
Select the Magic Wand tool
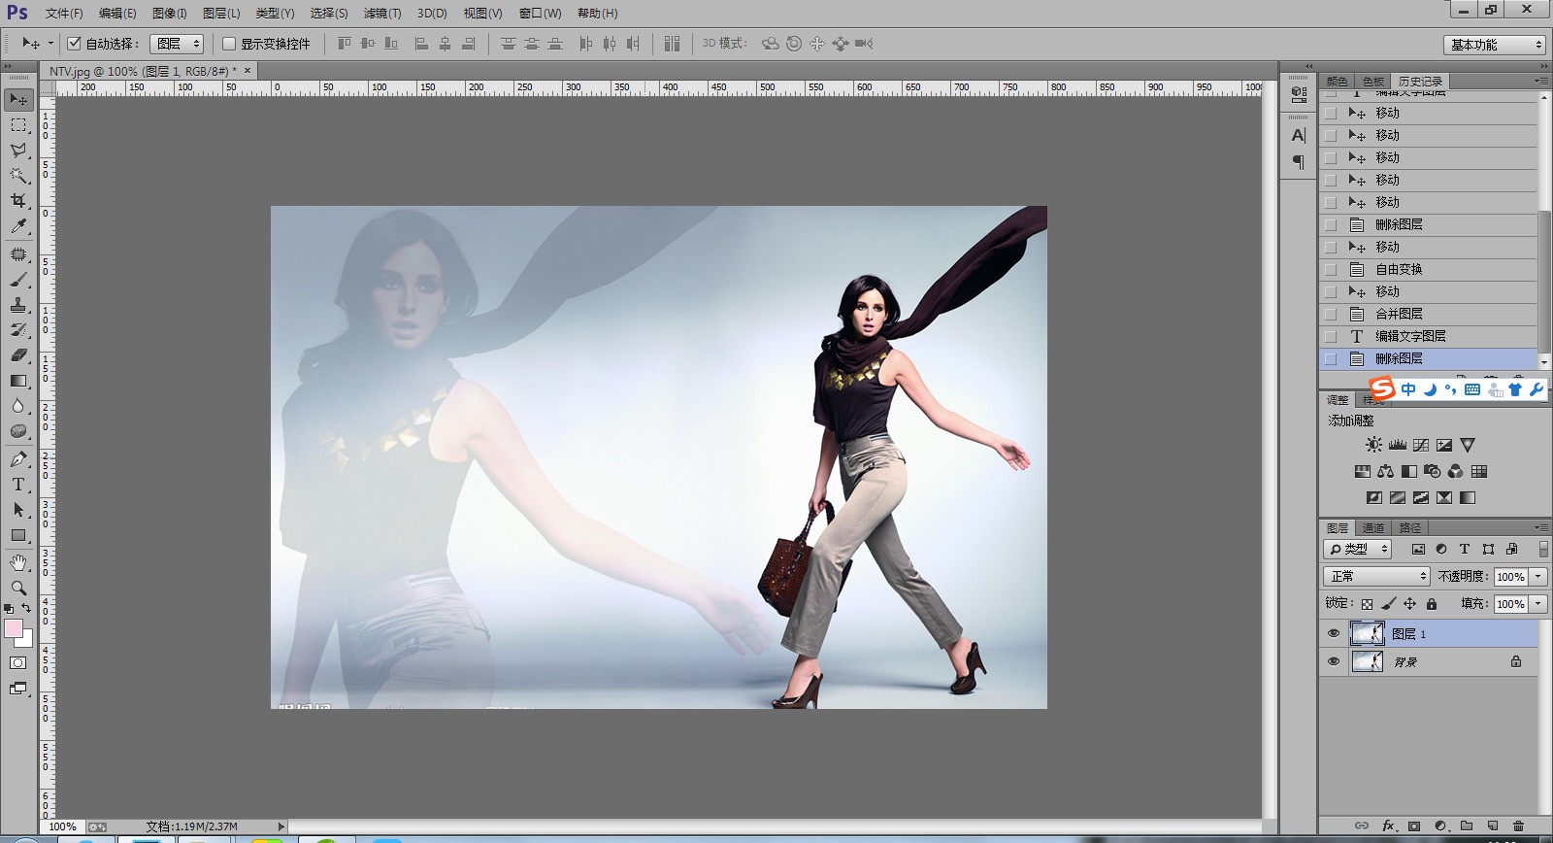(x=18, y=175)
